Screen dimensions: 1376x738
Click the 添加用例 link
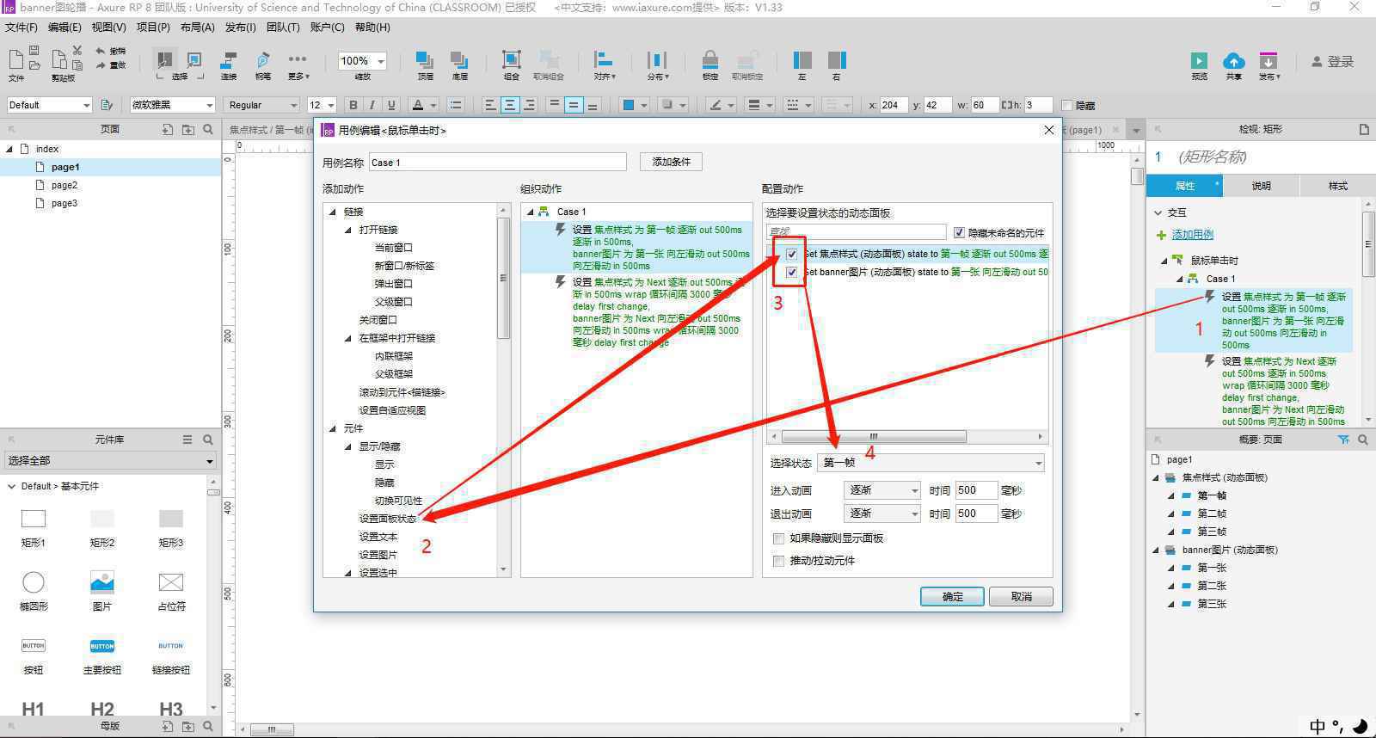[1192, 235]
